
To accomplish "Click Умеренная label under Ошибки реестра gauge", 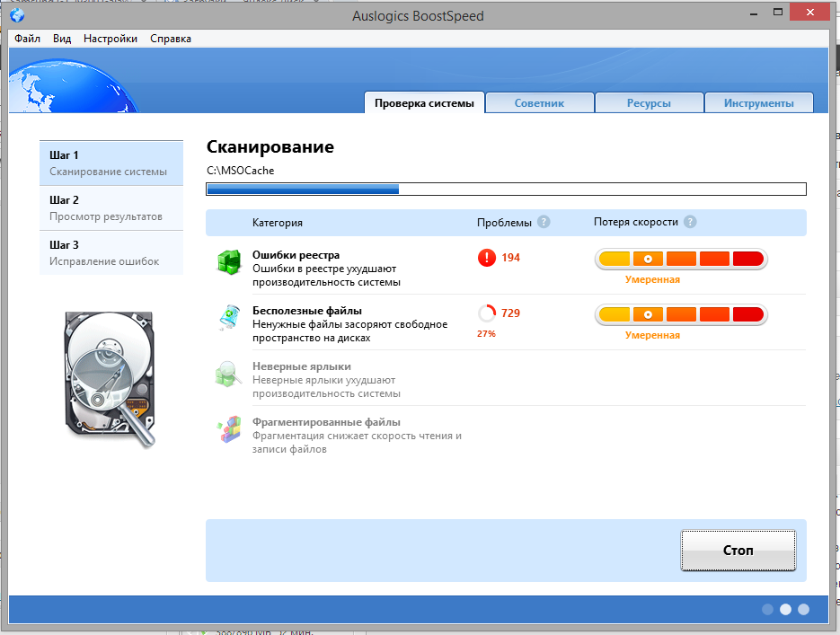I will click(x=652, y=279).
